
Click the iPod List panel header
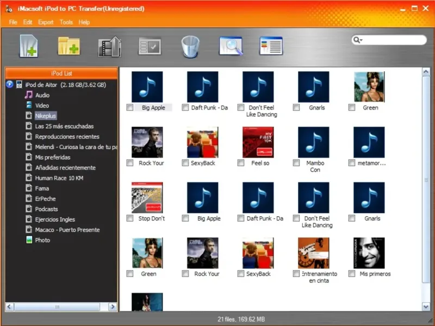(61, 73)
